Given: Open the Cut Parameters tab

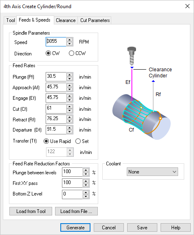Looking at the screenshot, I should click(95, 20).
